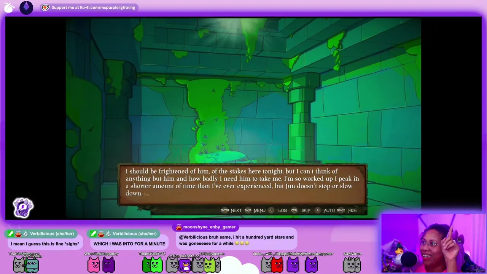Click the sword badge beside 'I mean i guess' chat
The width and height of the screenshot is (487, 274).
pos(11,234)
